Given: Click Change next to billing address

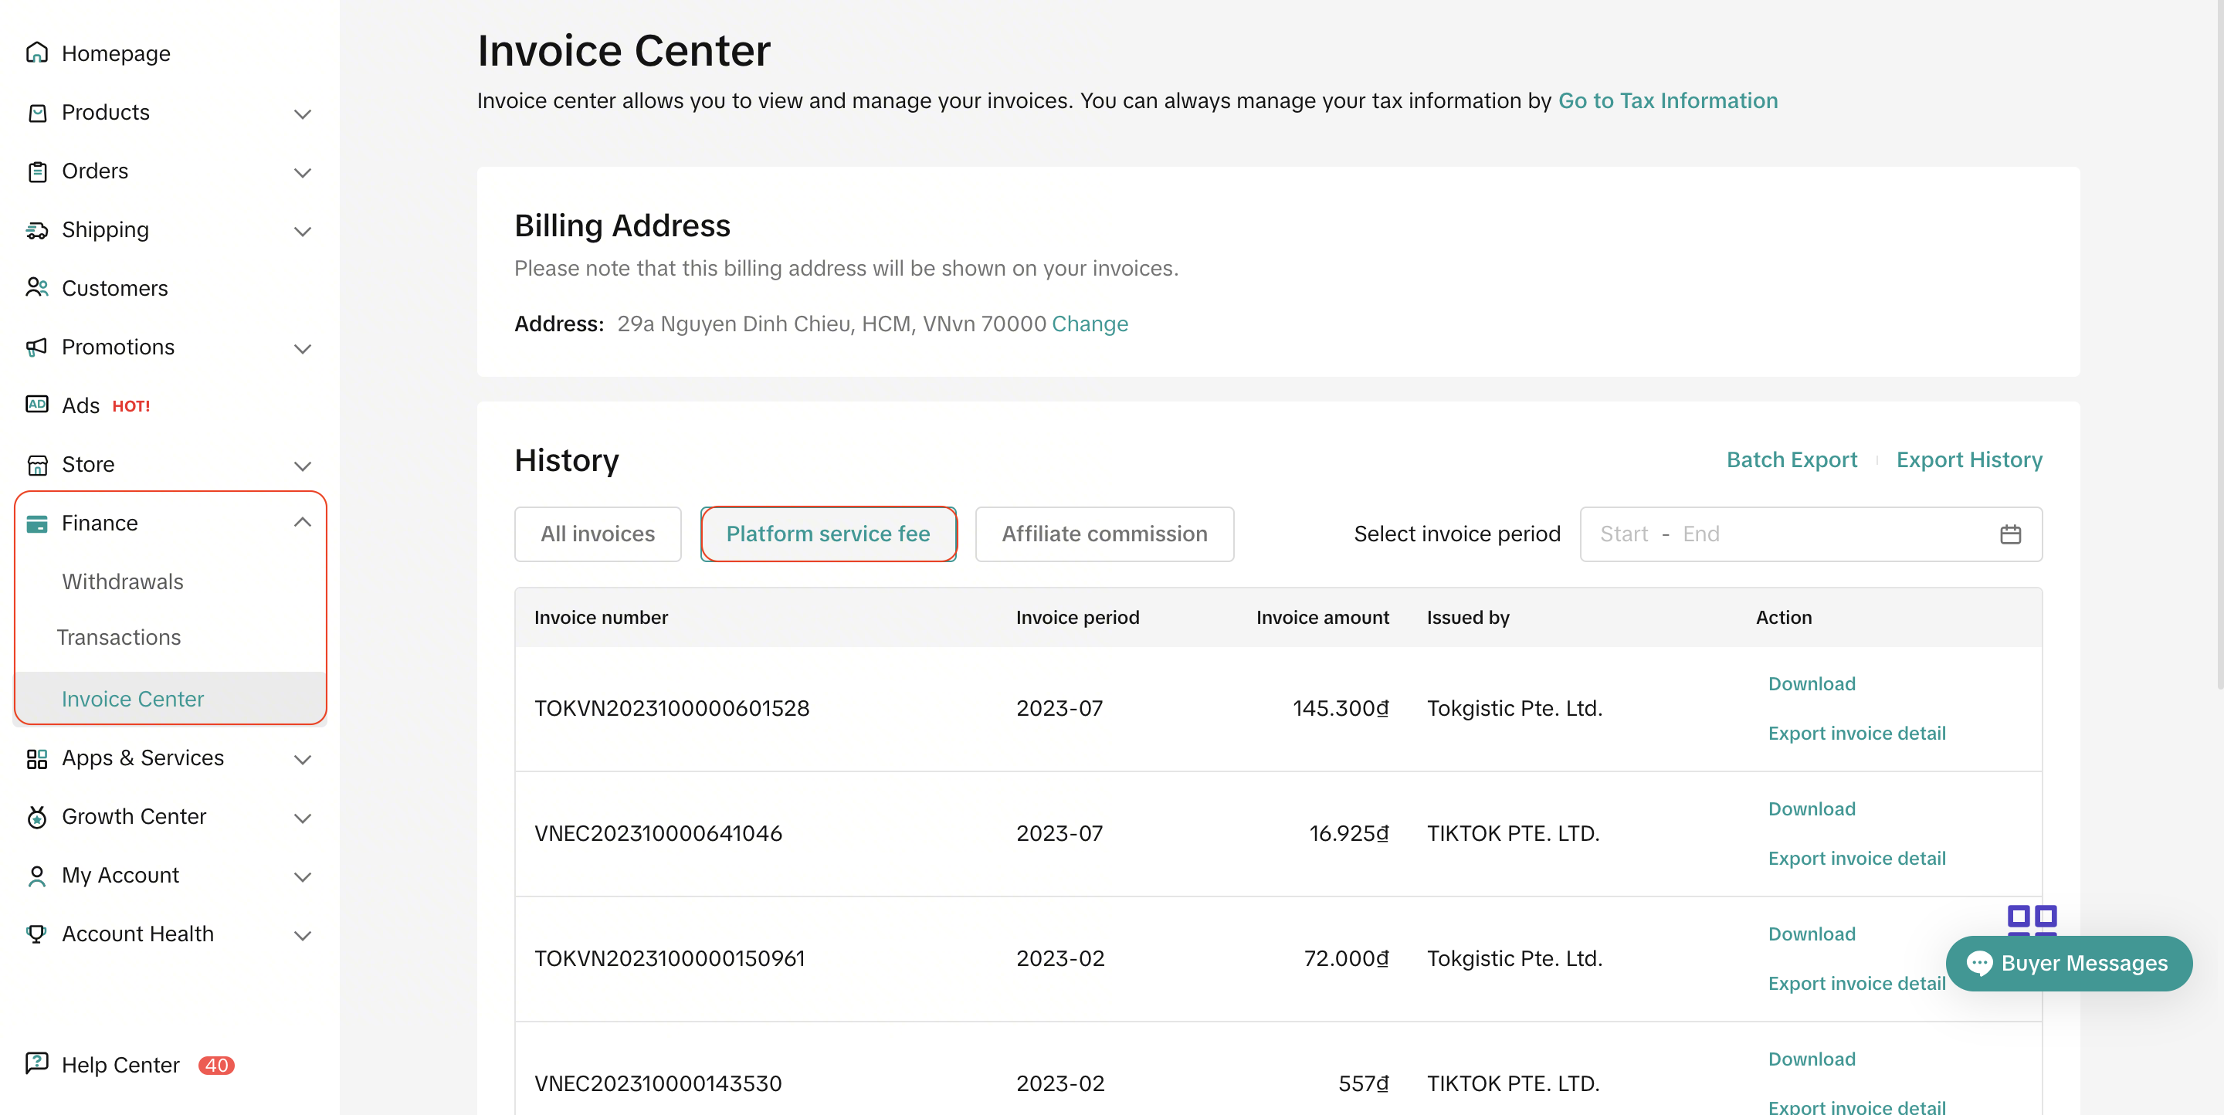Looking at the screenshot, I should click(1090, 324).
